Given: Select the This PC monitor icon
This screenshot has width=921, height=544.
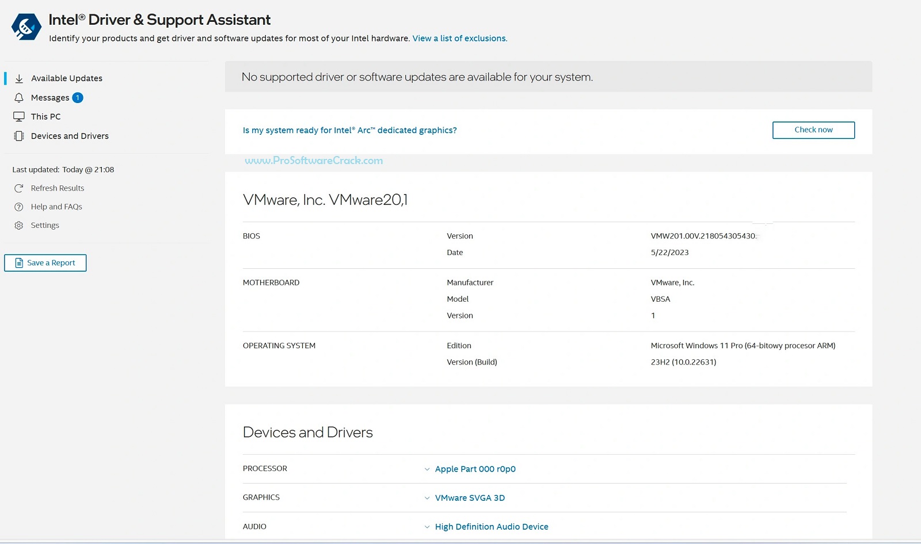Looking at the screenshot, I should (x=19, y=117).
